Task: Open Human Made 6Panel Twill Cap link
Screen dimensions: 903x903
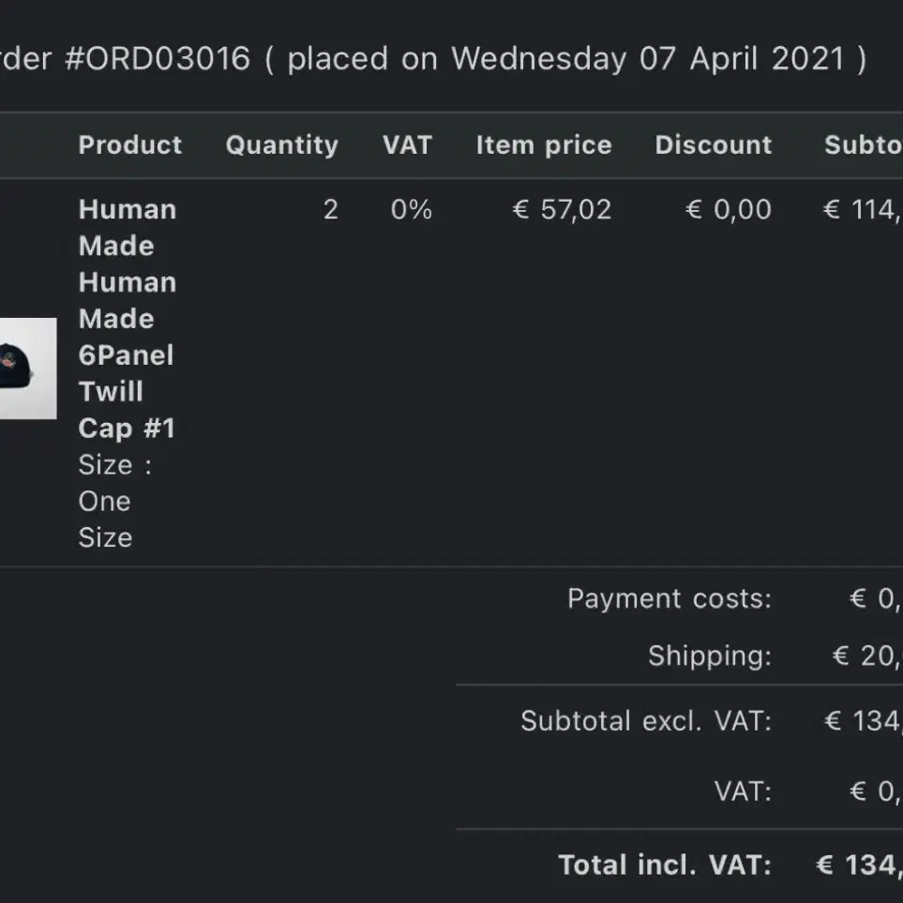Action: (x=128, y=319)
